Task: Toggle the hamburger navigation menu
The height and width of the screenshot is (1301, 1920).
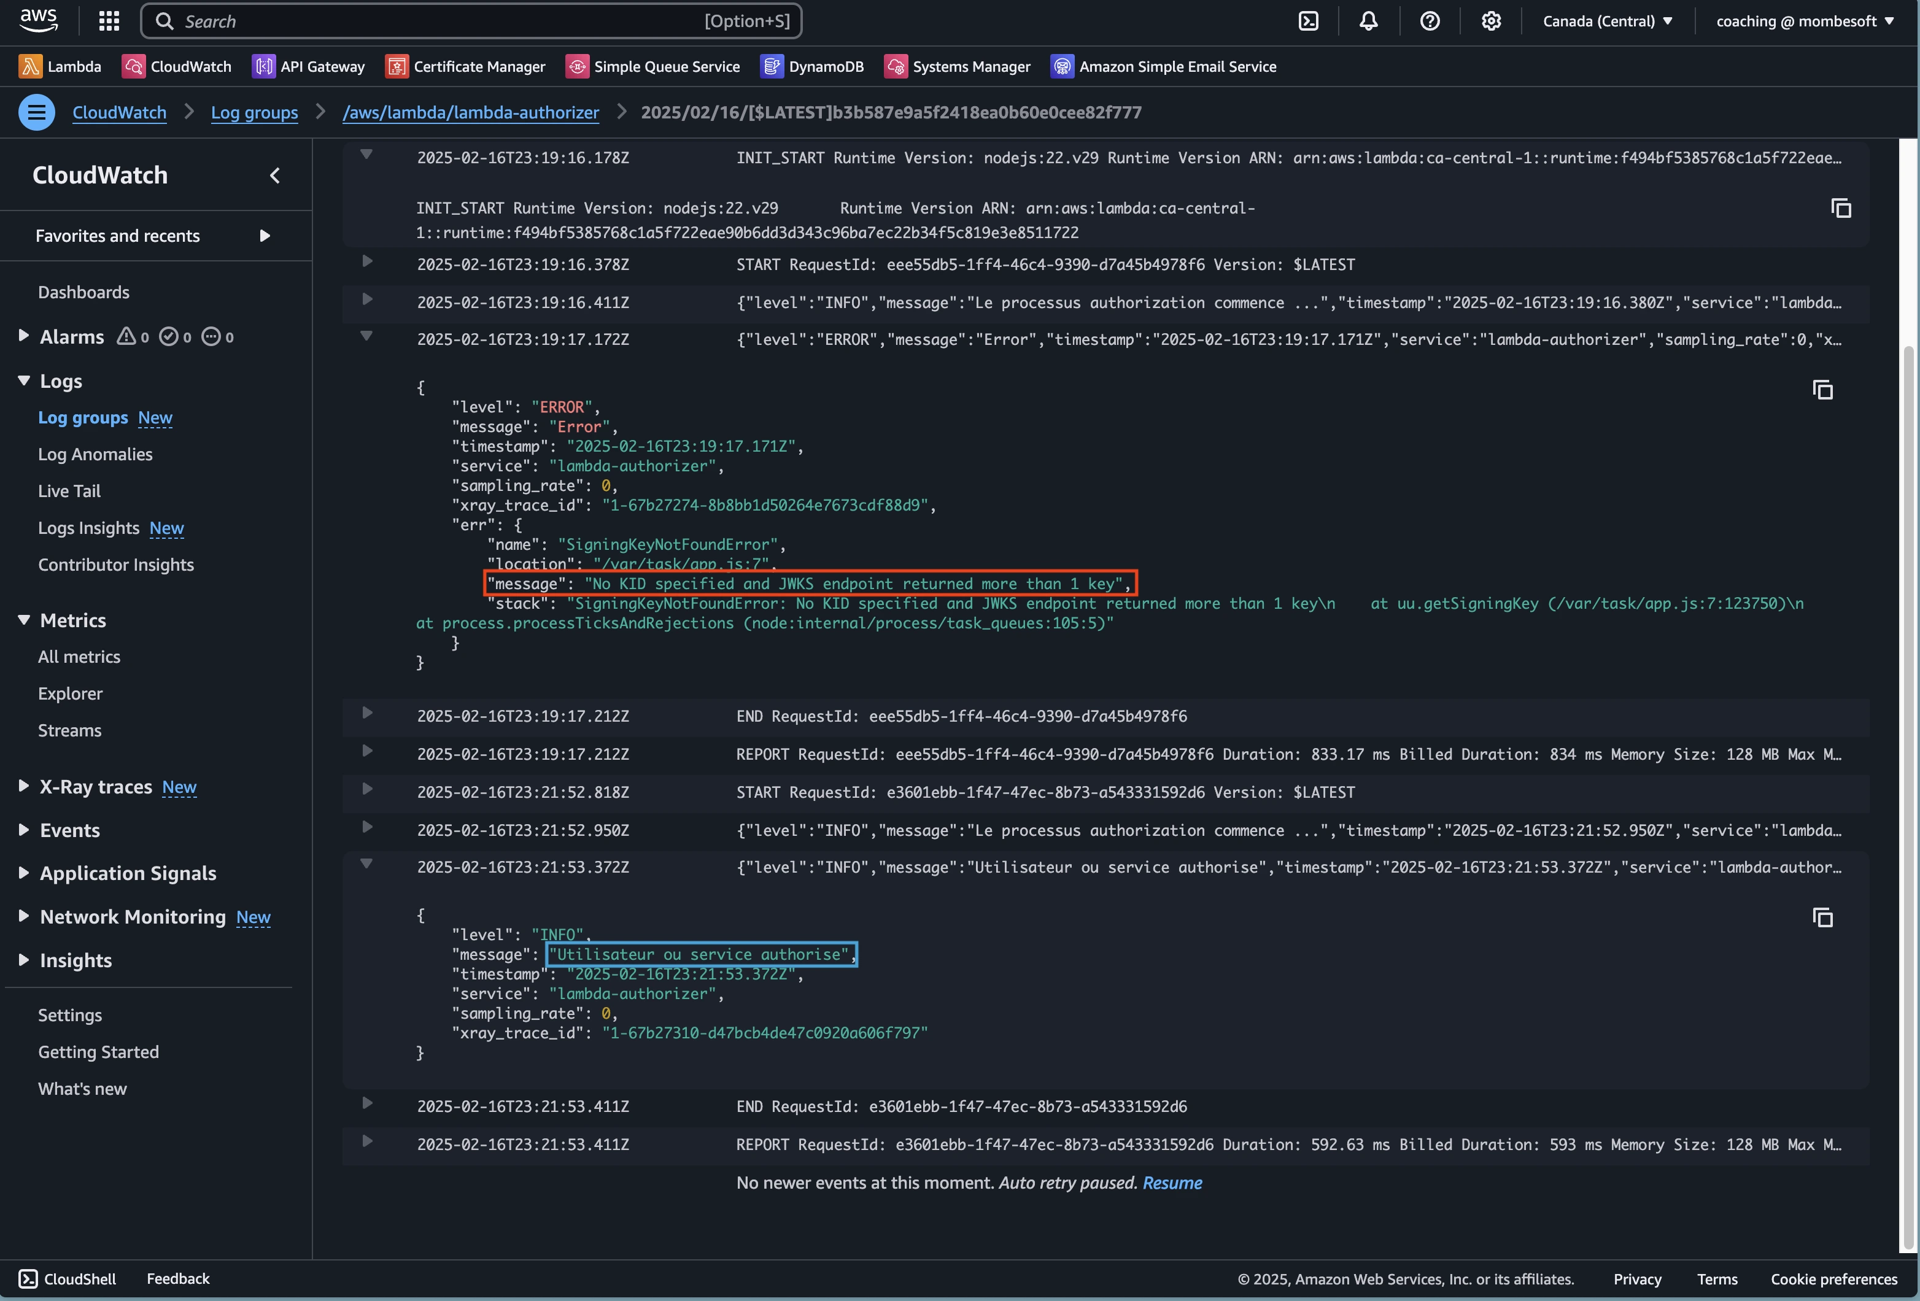Action: click(x=36, y=112)
